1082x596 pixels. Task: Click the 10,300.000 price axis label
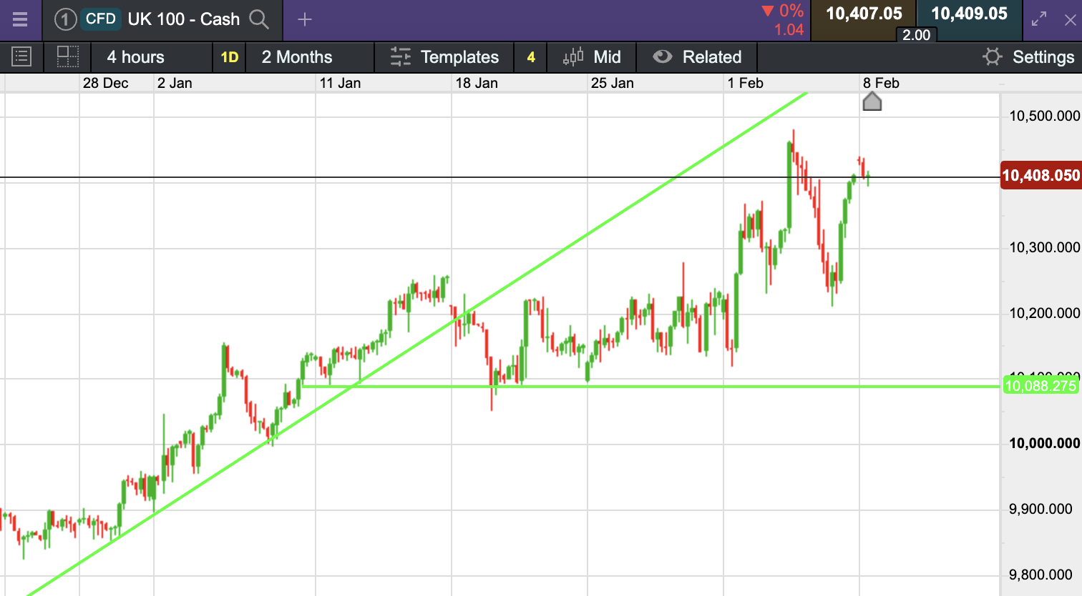(1044, 247)
